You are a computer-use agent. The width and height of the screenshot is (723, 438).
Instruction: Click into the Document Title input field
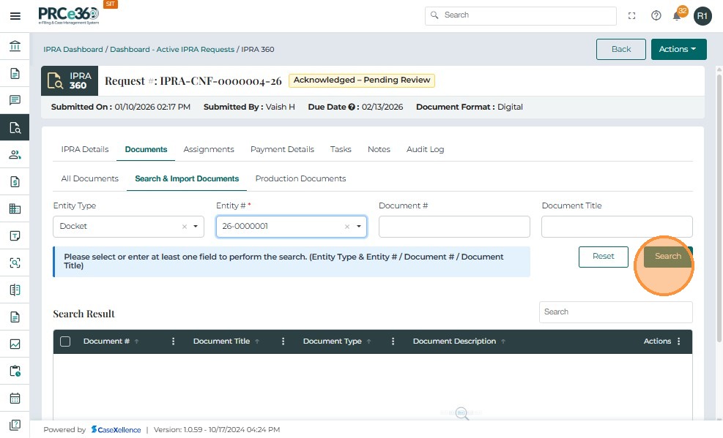(617, 227)
